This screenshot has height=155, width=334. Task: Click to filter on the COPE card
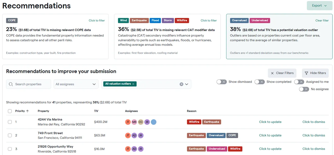[x=97, y=21]
